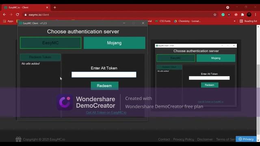Open the Extensions puzzle icon
260x146 pixels.
pos(243,15)
